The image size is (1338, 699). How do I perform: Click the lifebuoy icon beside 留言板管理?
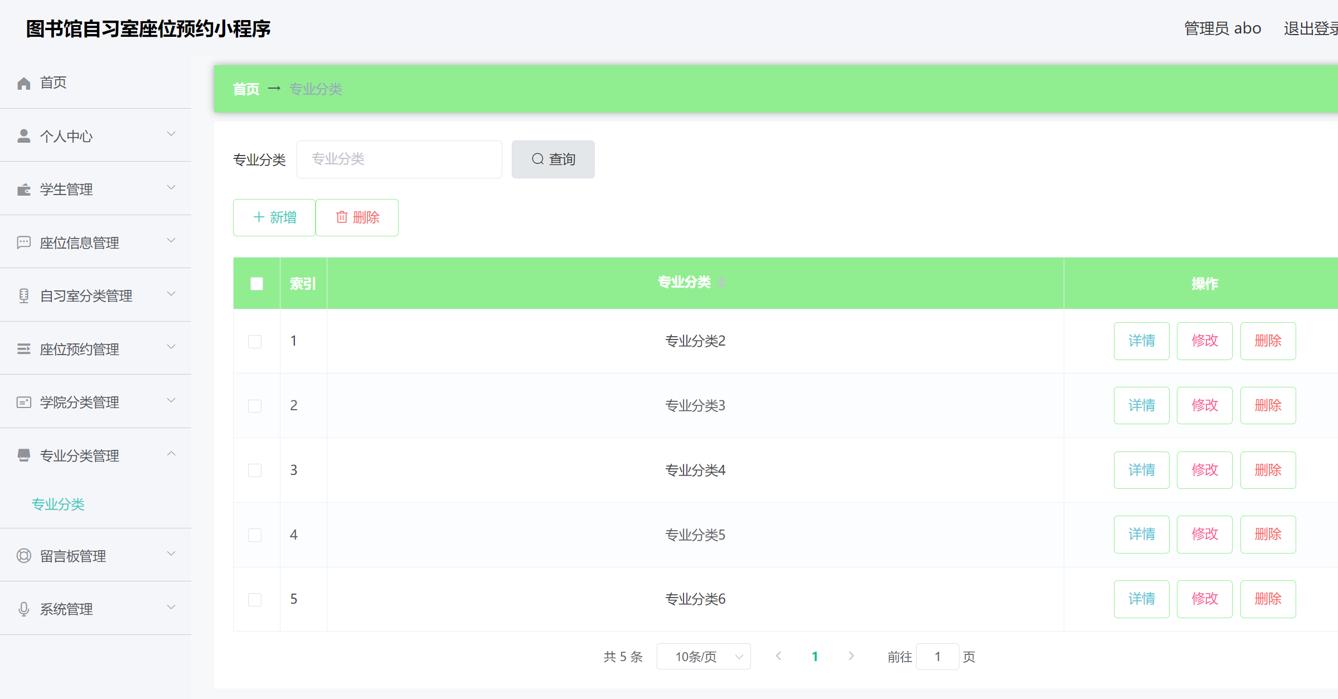[23, 556]
